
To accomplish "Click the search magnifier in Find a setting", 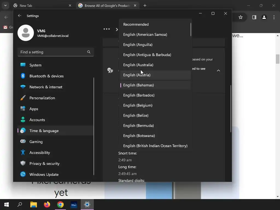I will [89, 52].
